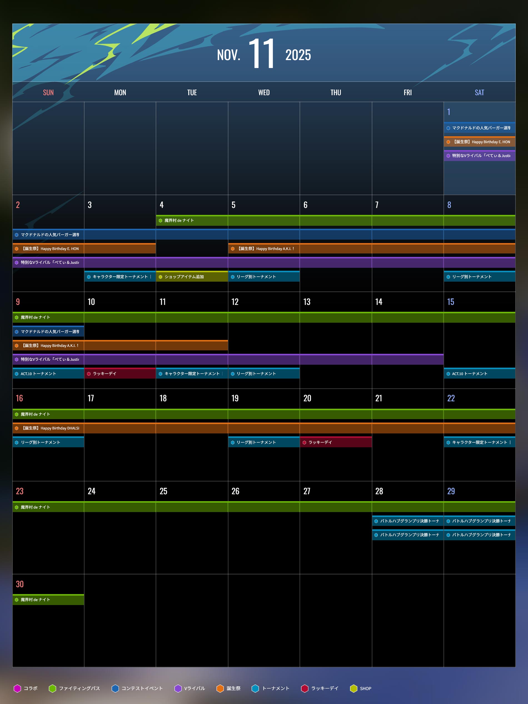Open ラッキーデイ event on November 10
Screen dimensions: 528x704
click(120, 373)
